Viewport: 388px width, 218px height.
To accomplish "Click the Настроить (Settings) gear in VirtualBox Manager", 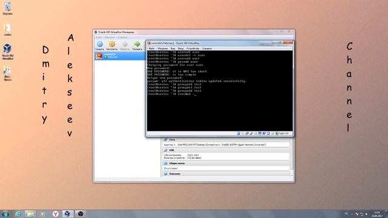I will 112,46.
